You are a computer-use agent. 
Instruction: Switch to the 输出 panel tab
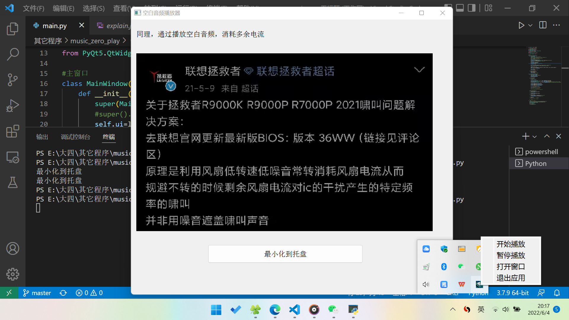pos(42,137)
